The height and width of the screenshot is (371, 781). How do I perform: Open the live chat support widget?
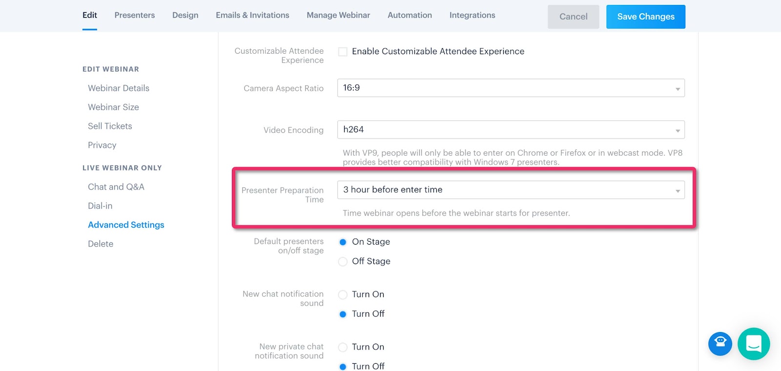click(x=754, y=344)
